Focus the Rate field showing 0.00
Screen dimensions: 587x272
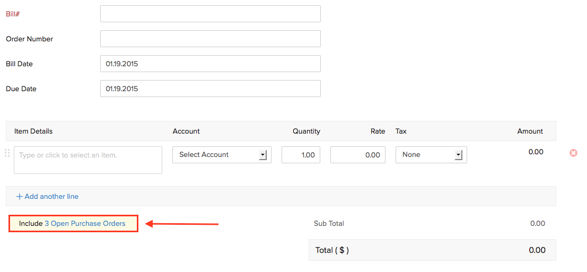click(x=357, y=155)
